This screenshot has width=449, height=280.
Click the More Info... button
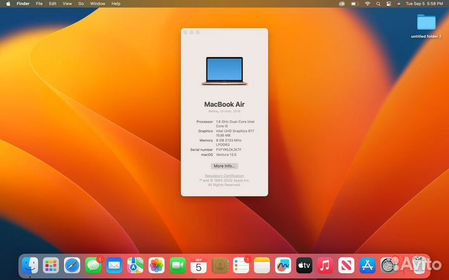(x=224, y=166)
